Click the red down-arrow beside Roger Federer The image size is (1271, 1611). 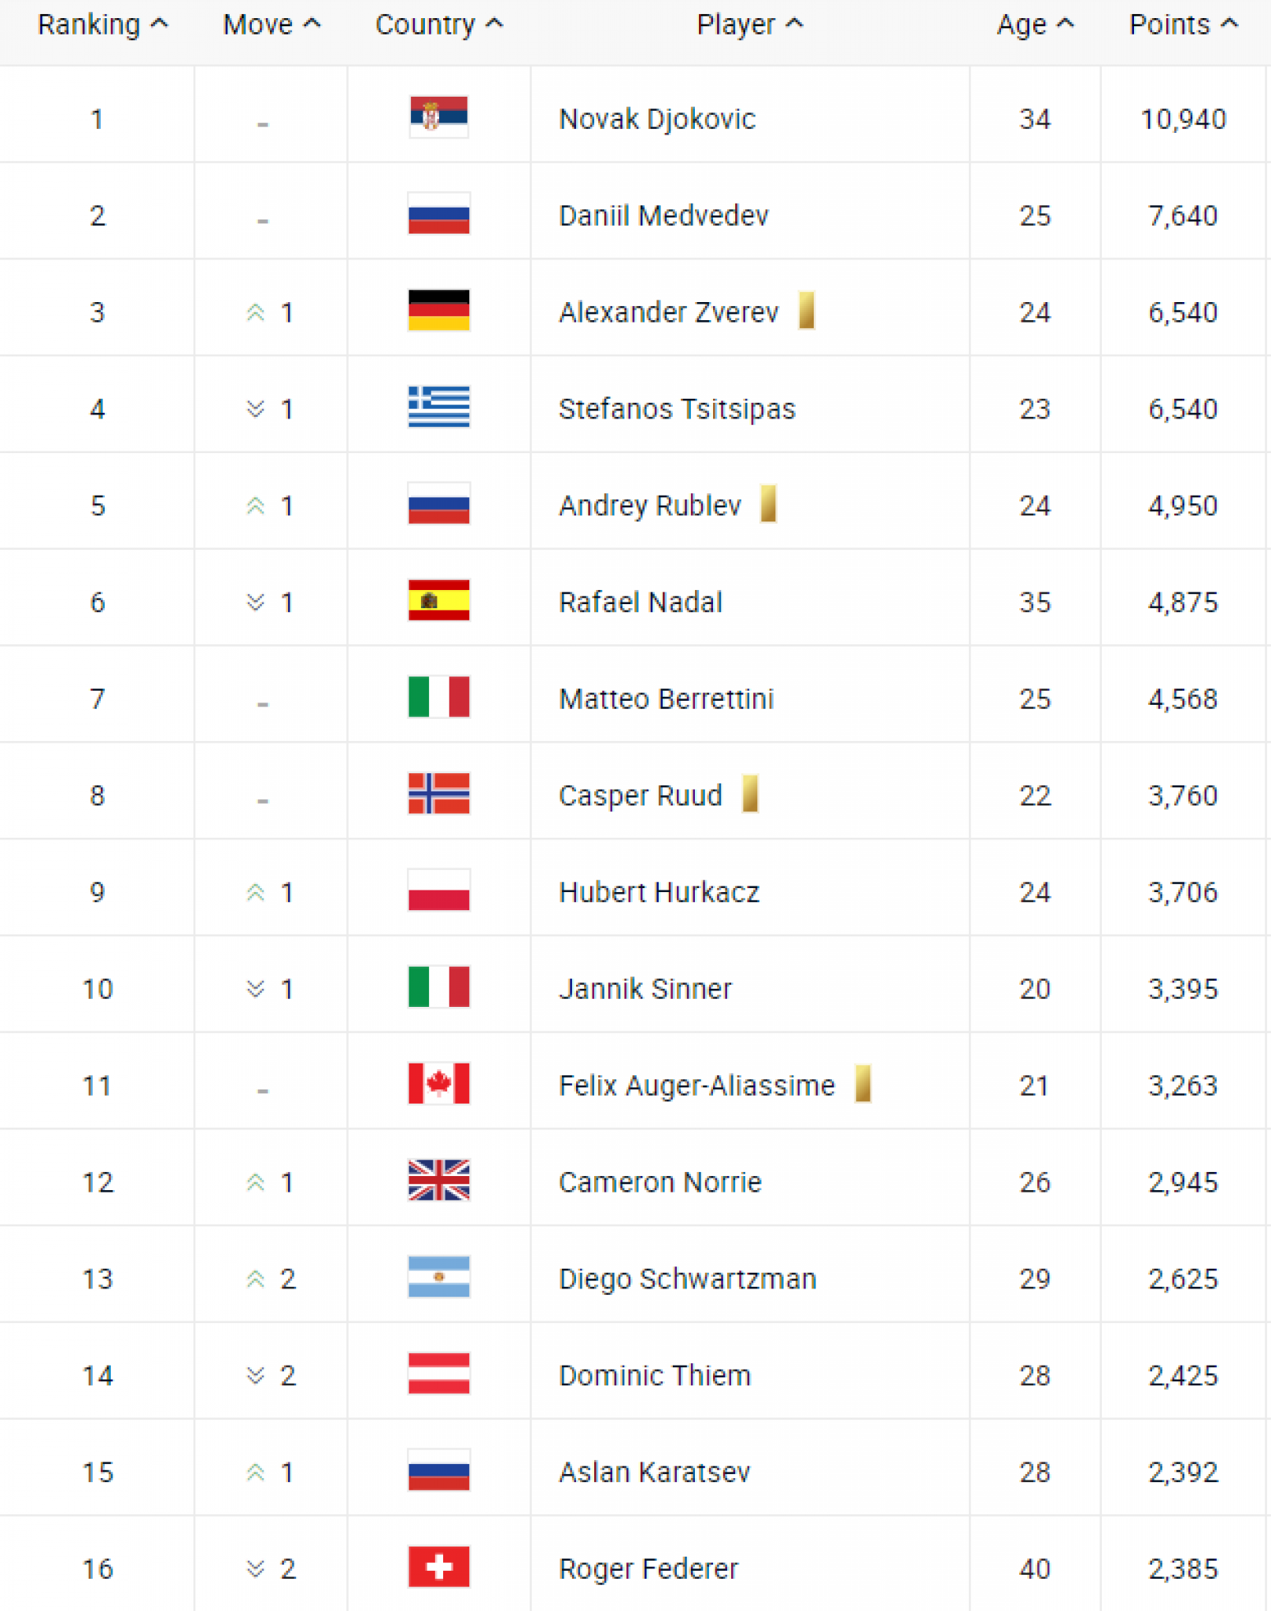coord(255,1569)
